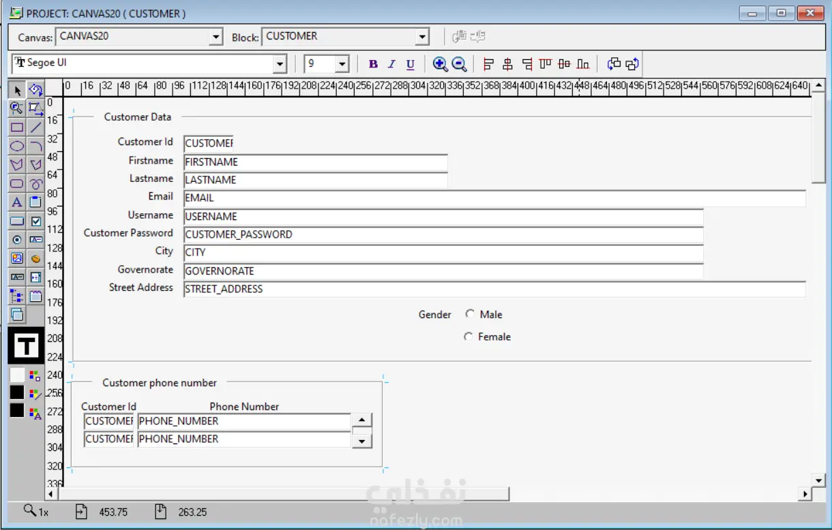The image size is (832, 530).
Task: Choose the Text (A) tool
Action: coord(17,202)
